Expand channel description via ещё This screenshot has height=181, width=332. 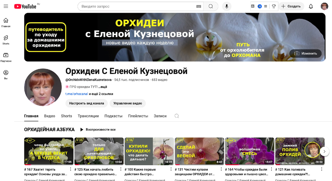click(103, 86)
